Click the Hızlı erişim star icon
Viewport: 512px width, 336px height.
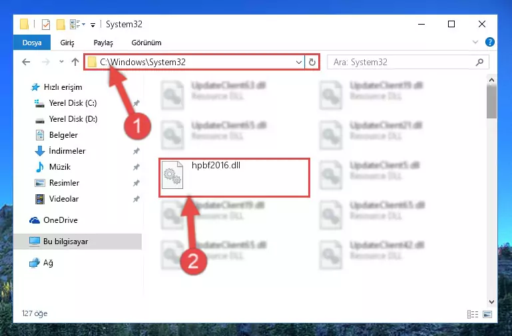pos(35,87)
